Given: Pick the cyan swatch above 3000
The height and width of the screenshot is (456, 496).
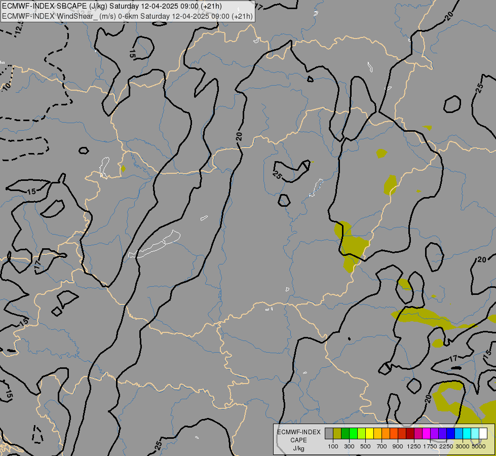Looking at the screenshot, I should tap(467, 434).
